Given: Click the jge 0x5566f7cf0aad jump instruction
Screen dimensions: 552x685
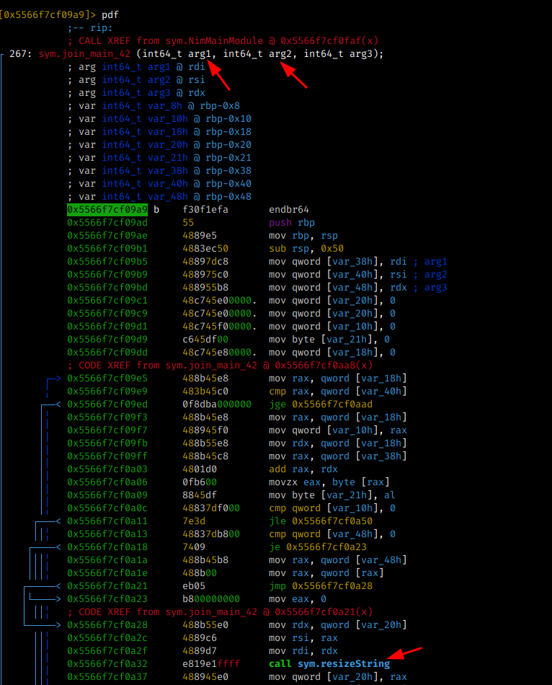Looking at the screenshot, I should tap(323, 405).
